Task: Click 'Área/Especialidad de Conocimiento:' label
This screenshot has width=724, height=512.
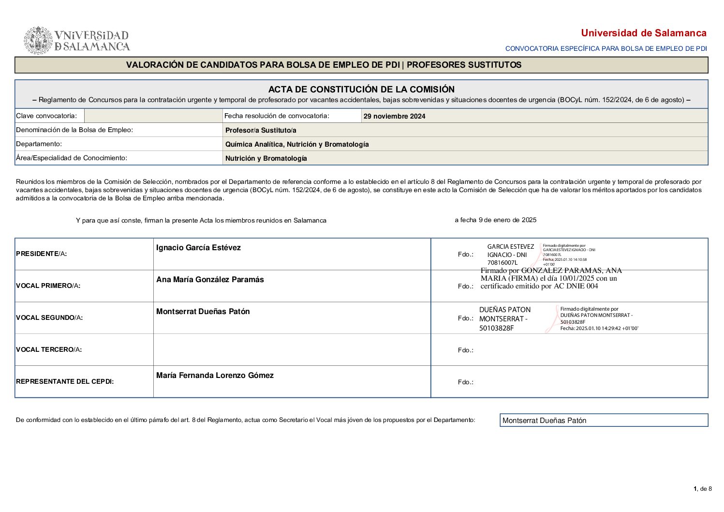Action: pos(72,158)
